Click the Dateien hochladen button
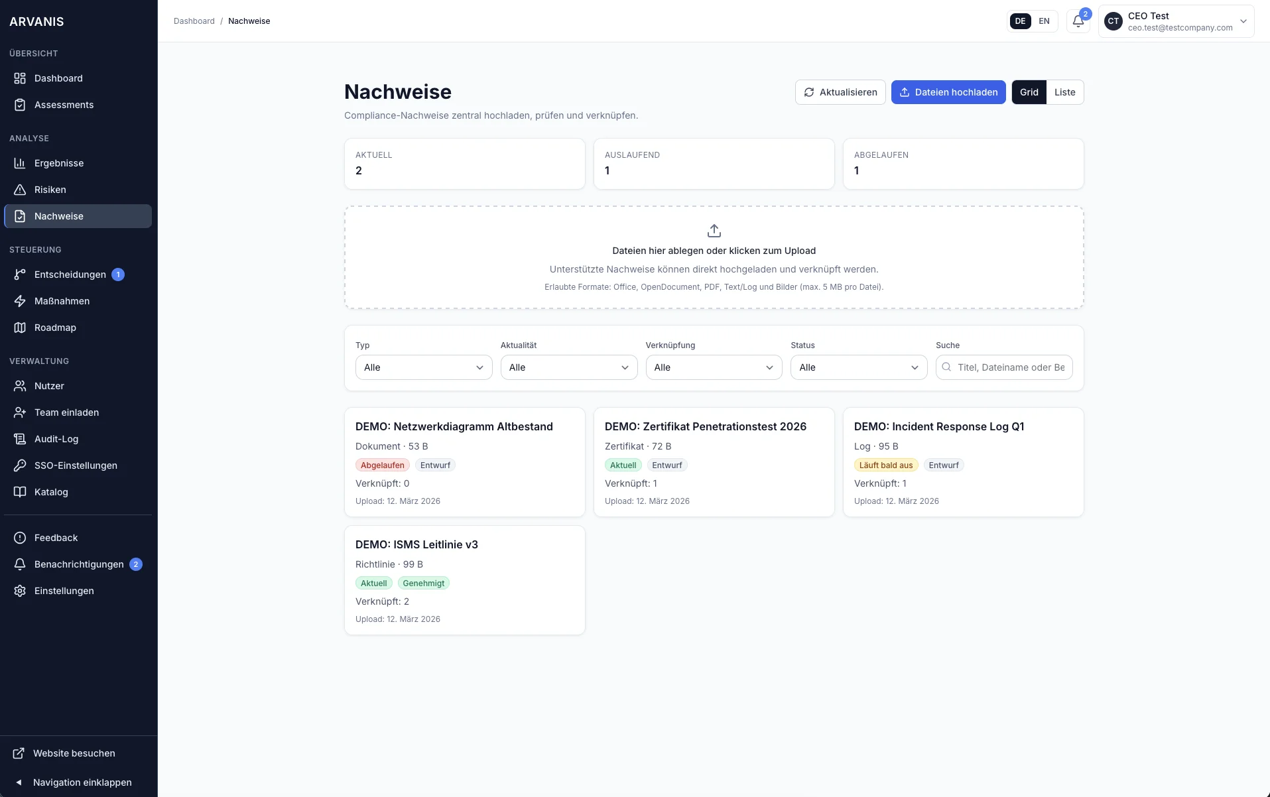This screenshot has height=797, width=1270. tap(948, 92)
